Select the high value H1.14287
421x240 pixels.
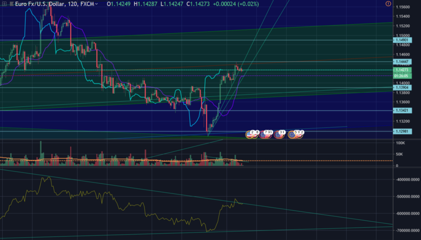[145, 4]
